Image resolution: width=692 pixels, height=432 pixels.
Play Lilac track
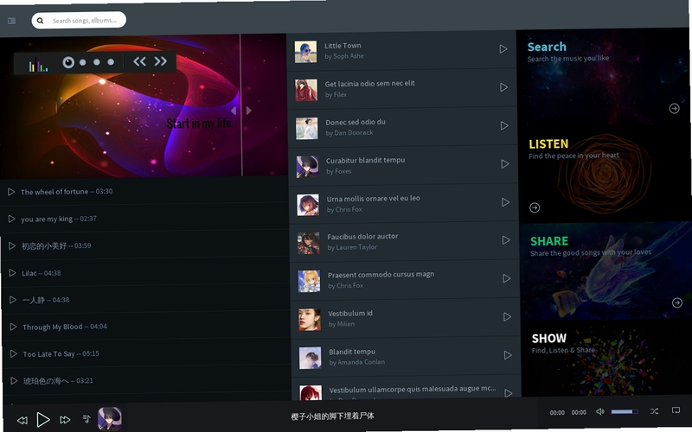[12, 273]
